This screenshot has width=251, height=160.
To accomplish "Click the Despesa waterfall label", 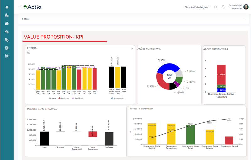I will coord(61,147).
